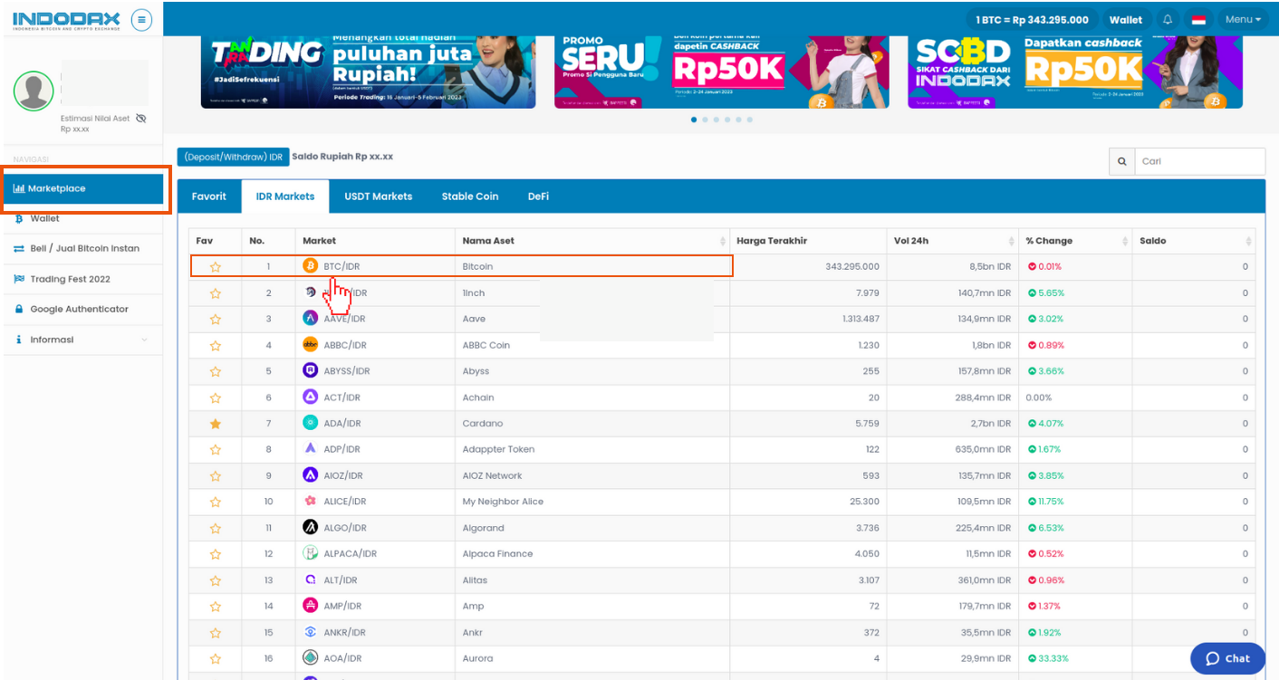The width and height of the screenshot is (1279, 680).
Task: Expand the Informasi sidebar item
Action: 83,340
